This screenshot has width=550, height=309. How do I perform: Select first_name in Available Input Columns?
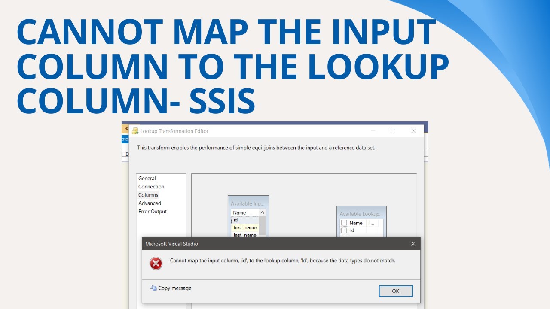pos(245,227)
